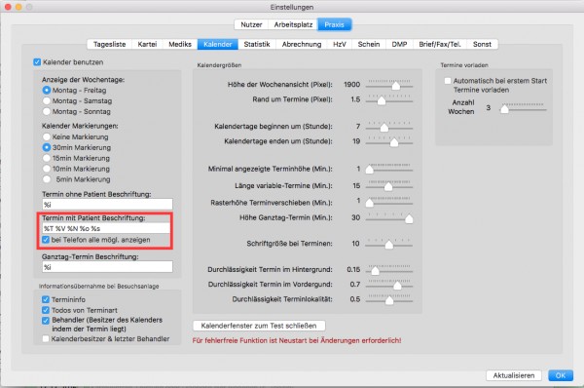Toggle Termininfo checkbox

(46, 299)
